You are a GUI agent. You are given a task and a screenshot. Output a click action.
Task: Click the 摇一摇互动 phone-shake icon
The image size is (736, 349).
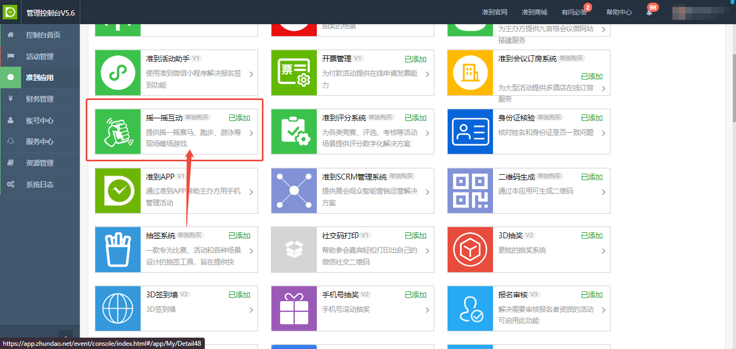click(117, 131)
